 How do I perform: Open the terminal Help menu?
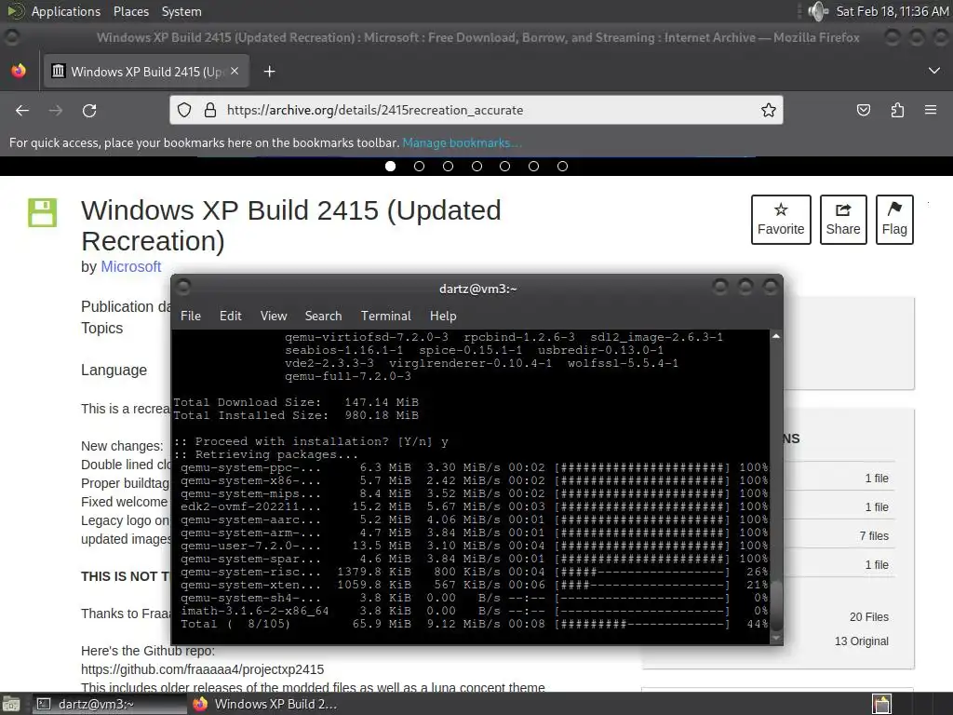point(443,317)
